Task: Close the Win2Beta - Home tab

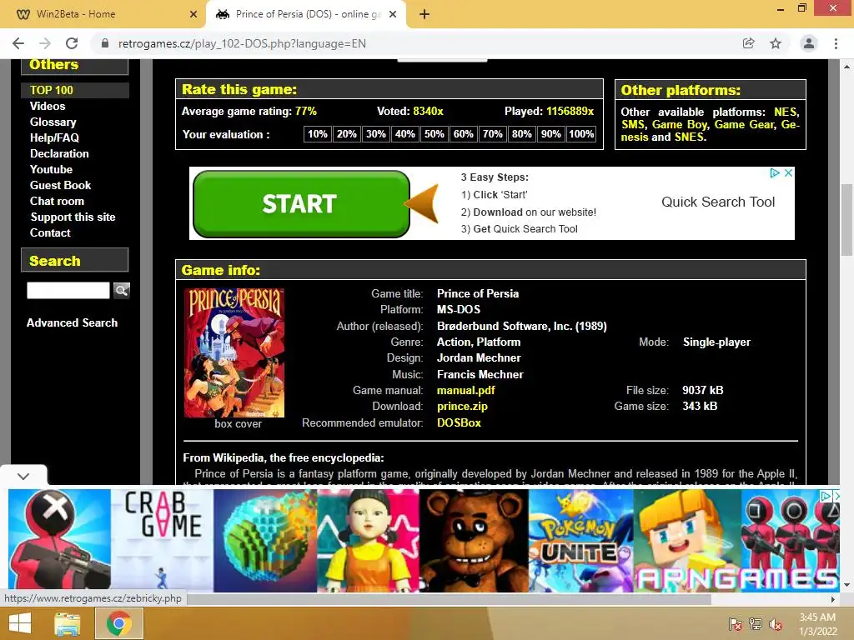Action: pyautogui.click(x=193, y=14)
